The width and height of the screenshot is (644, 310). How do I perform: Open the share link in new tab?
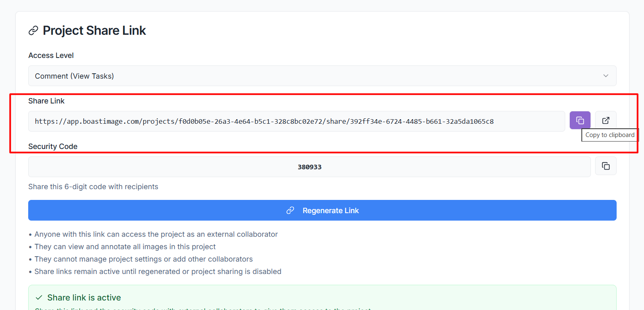tap(605, 121)
